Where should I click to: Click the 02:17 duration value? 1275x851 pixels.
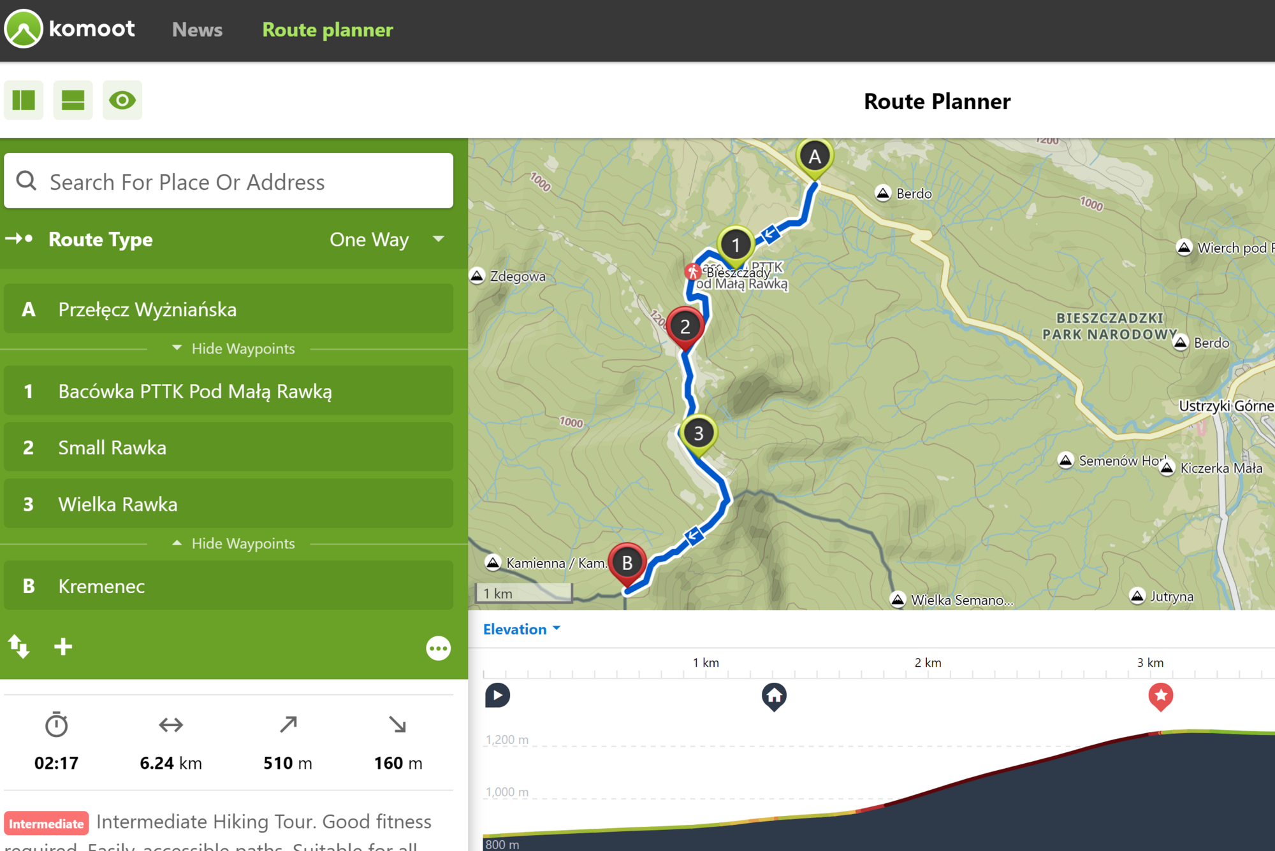(56, 763)
